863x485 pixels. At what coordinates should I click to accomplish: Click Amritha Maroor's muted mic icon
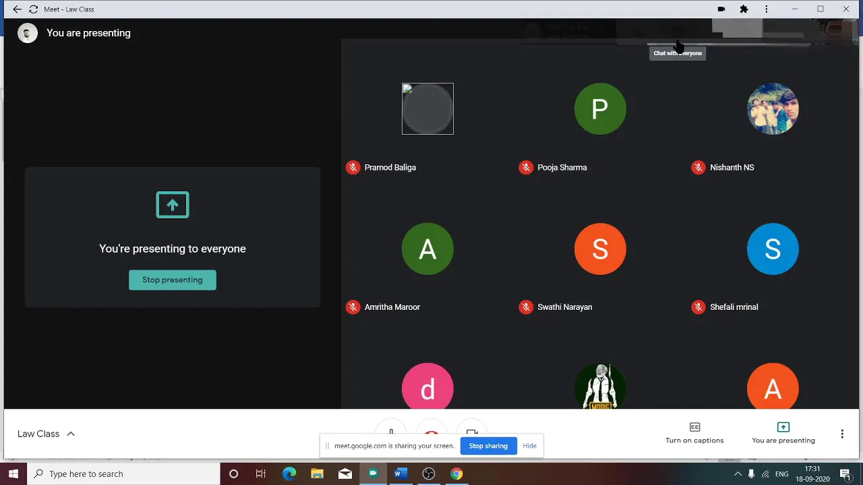pos(353,307)
